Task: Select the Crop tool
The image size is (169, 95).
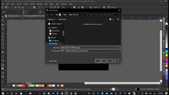Action: coord(3,25)
